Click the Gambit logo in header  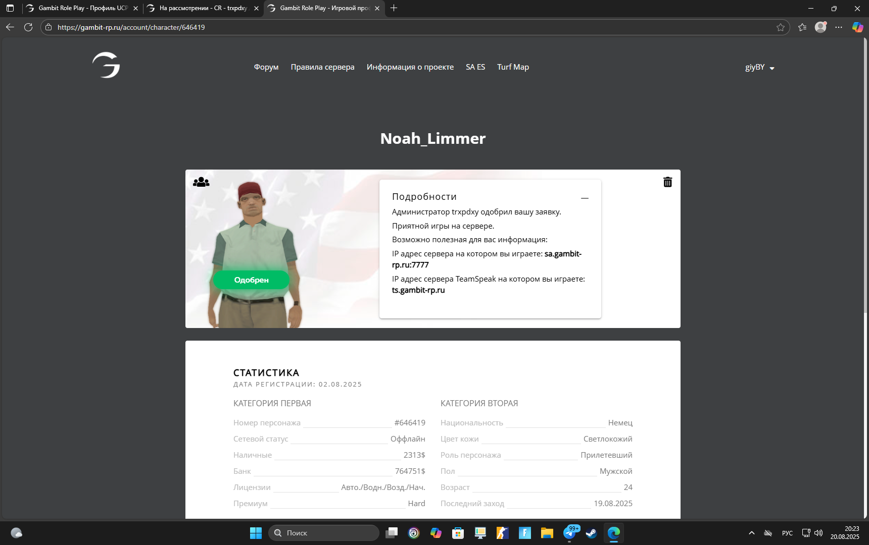106,66
